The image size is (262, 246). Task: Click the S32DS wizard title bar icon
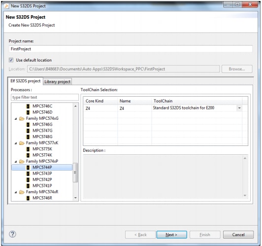click(x=6, y=6)
